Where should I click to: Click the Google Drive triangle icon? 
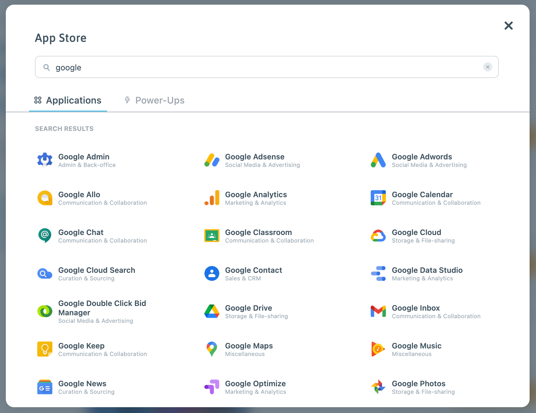tap(212, 311)
